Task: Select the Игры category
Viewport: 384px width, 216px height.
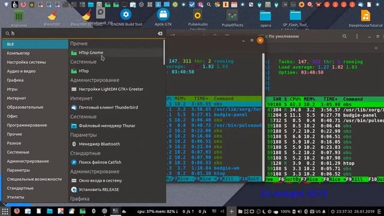Action: [35, 89]
